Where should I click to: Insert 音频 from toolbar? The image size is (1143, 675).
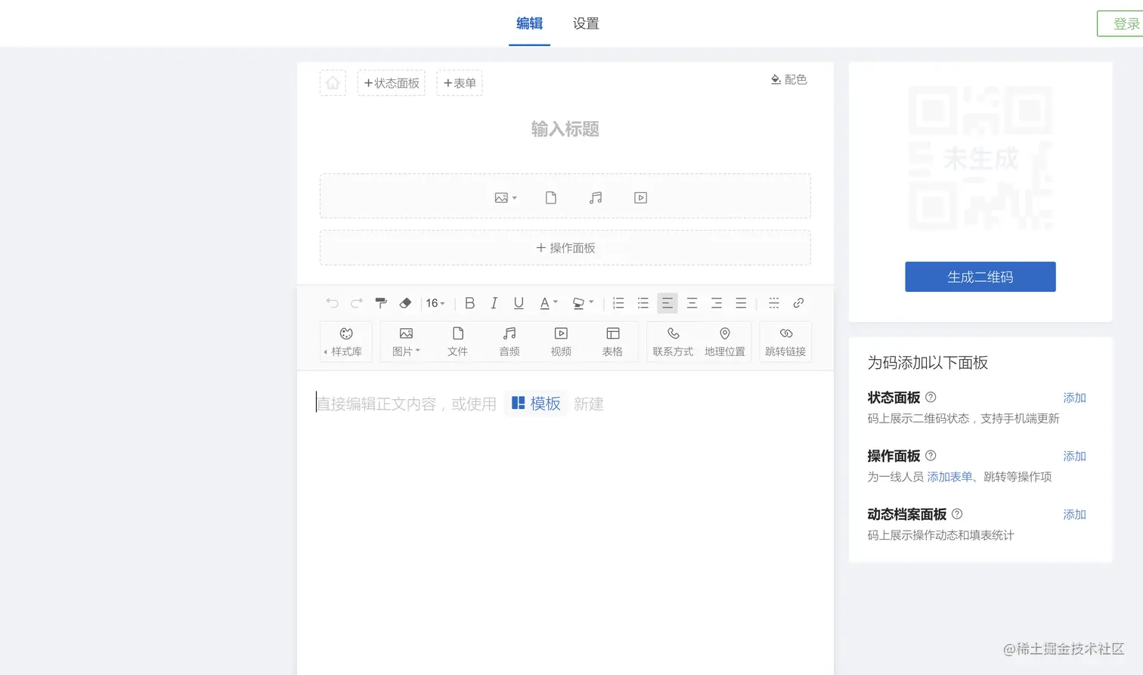click(x=510, y=342)
